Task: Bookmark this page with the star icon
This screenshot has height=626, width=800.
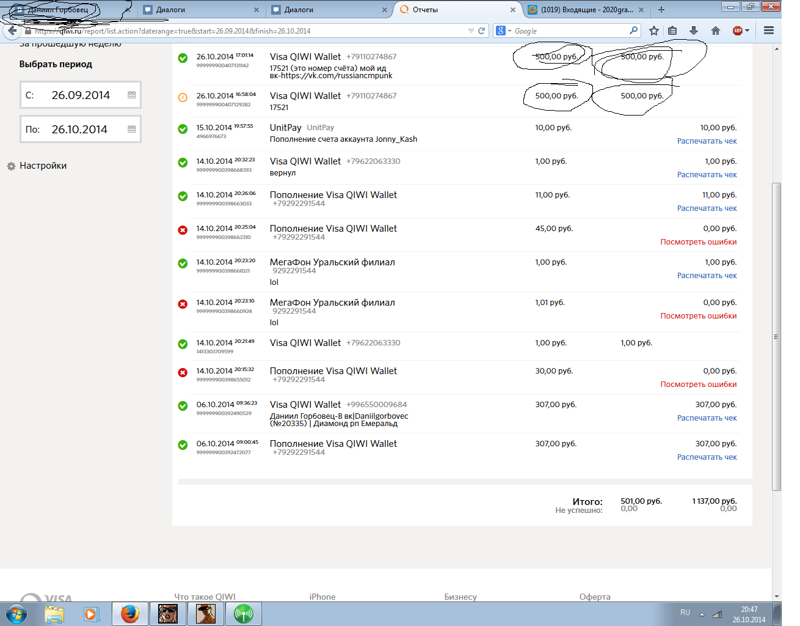Action: click(654, 31)
